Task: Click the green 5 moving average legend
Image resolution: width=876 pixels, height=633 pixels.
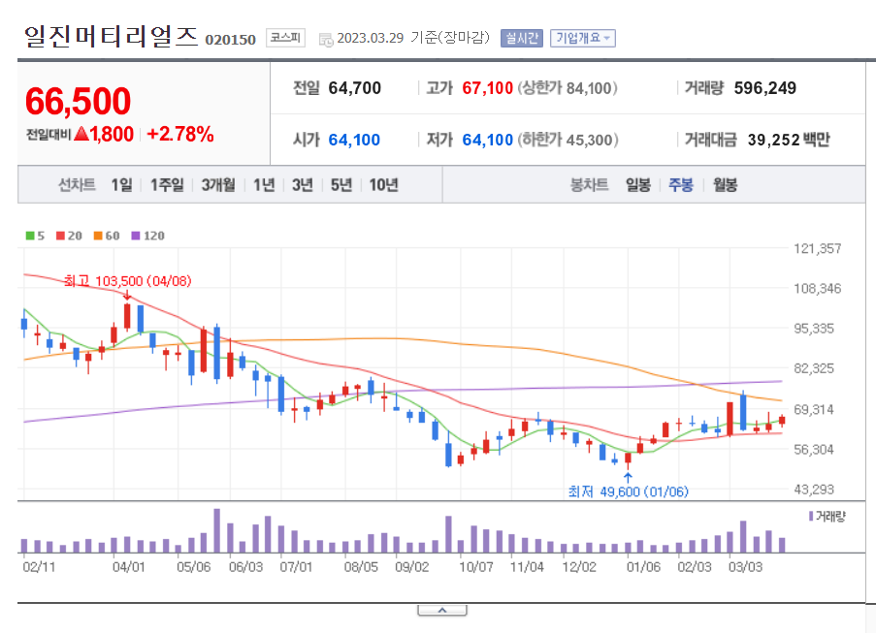Action: (x=35, y=236)
